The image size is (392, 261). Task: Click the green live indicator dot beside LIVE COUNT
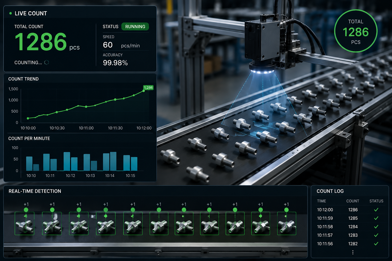[x=10, y=13]
